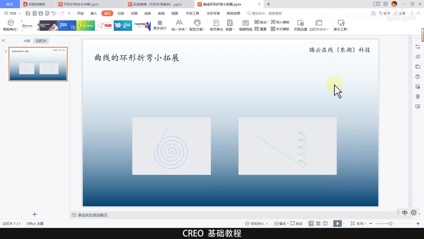This screenshot has height=239, width=424.
Task: Switch to normal view mode
Action: coord(311,224)
